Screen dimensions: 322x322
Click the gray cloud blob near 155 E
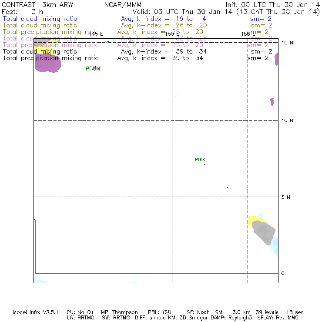pos(264,232)
